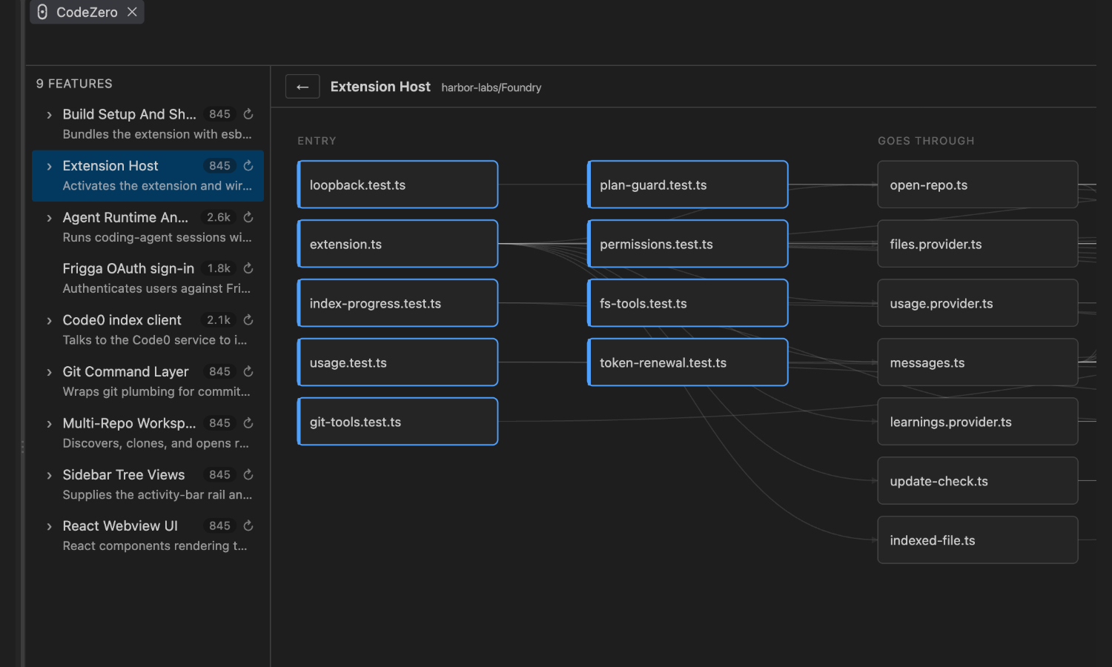The width and height of the screenshot is (1112, 667).
Task: Expand the Sidebar Tree Views chevron
Action: (x=49, y=475)
